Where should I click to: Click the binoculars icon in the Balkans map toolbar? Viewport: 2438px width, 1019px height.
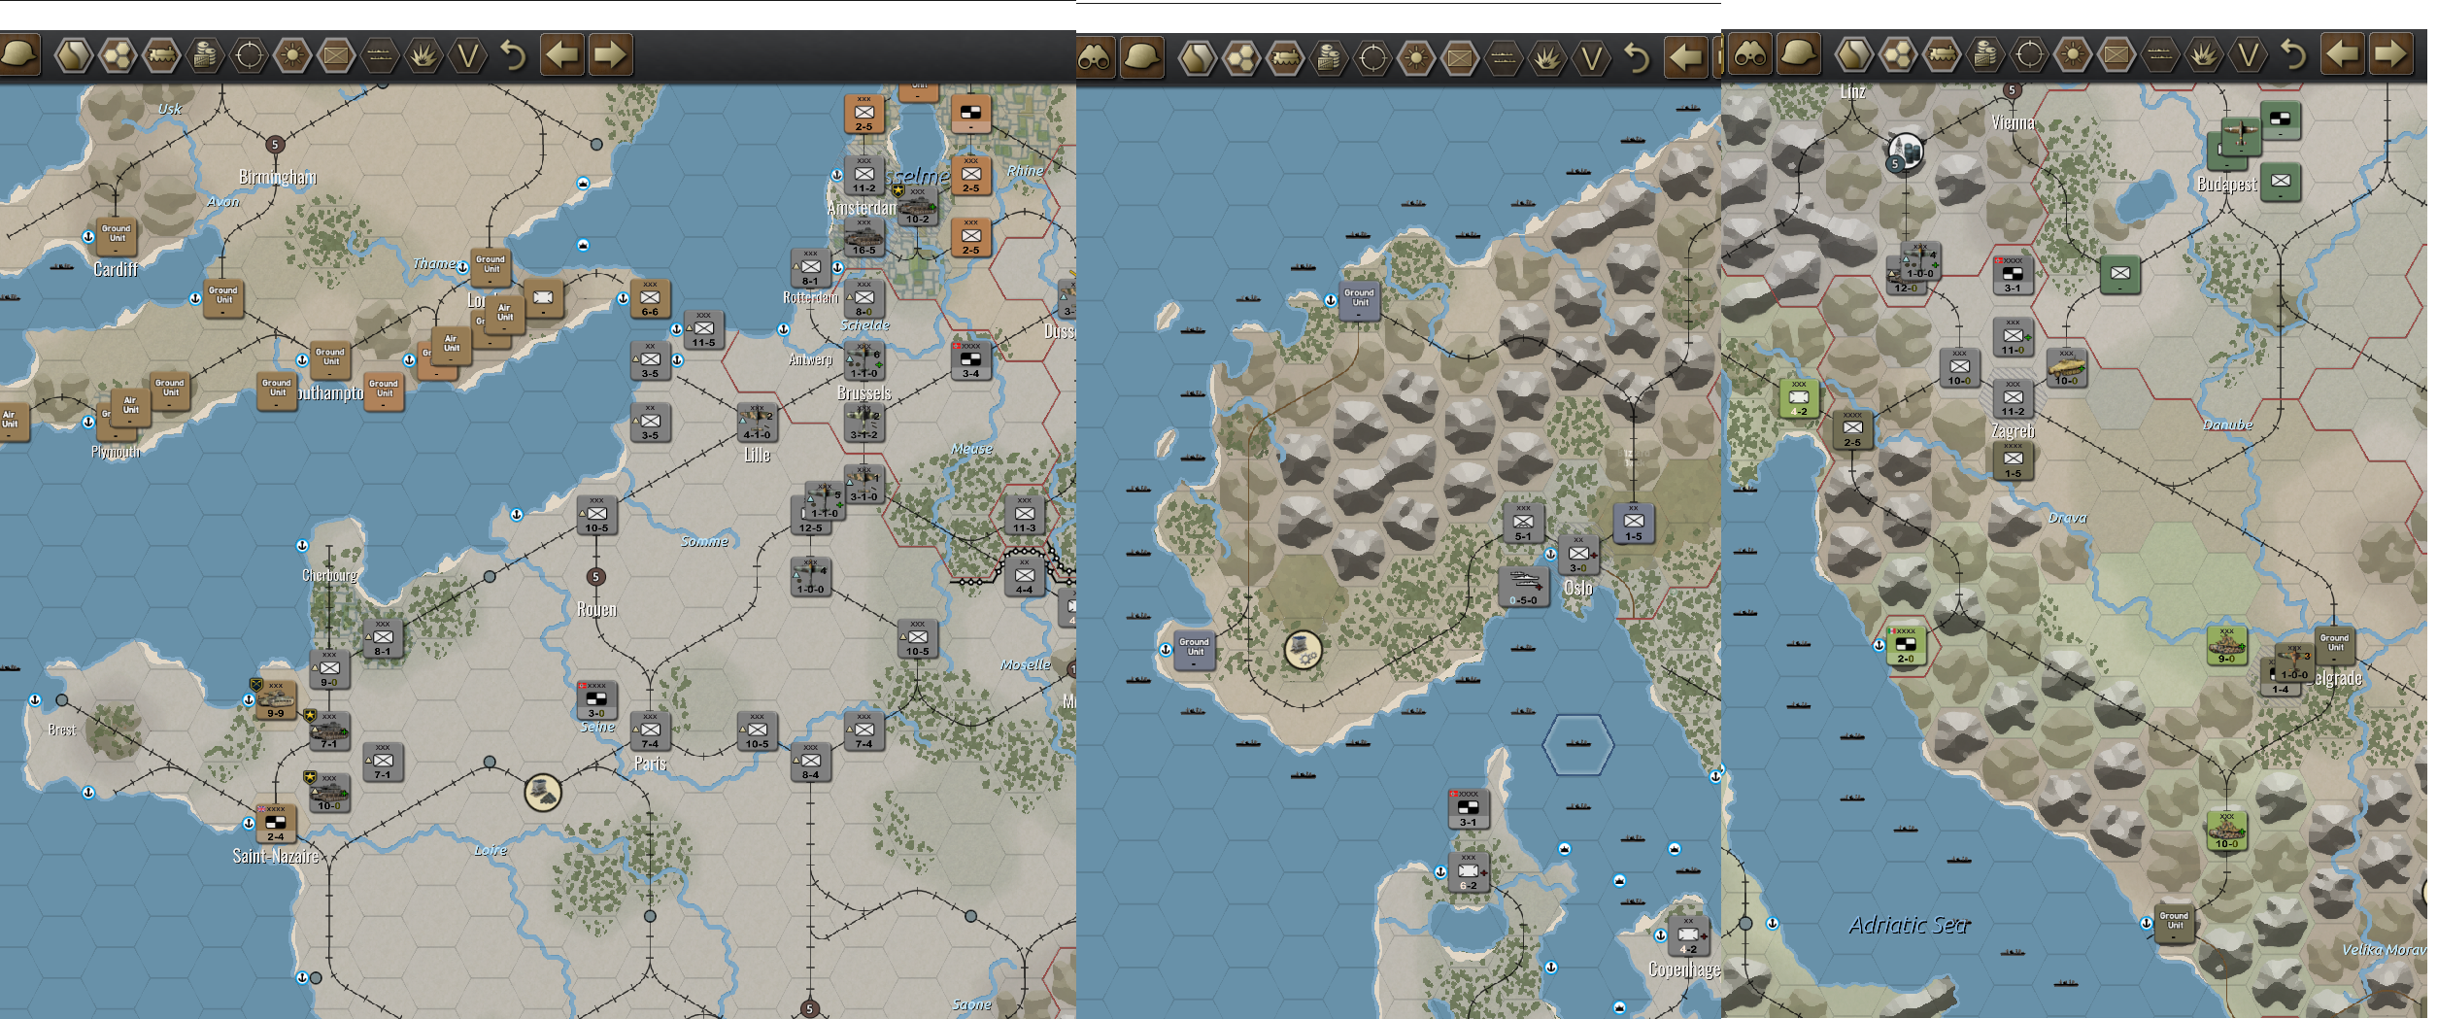click(x=1749, y=54)
